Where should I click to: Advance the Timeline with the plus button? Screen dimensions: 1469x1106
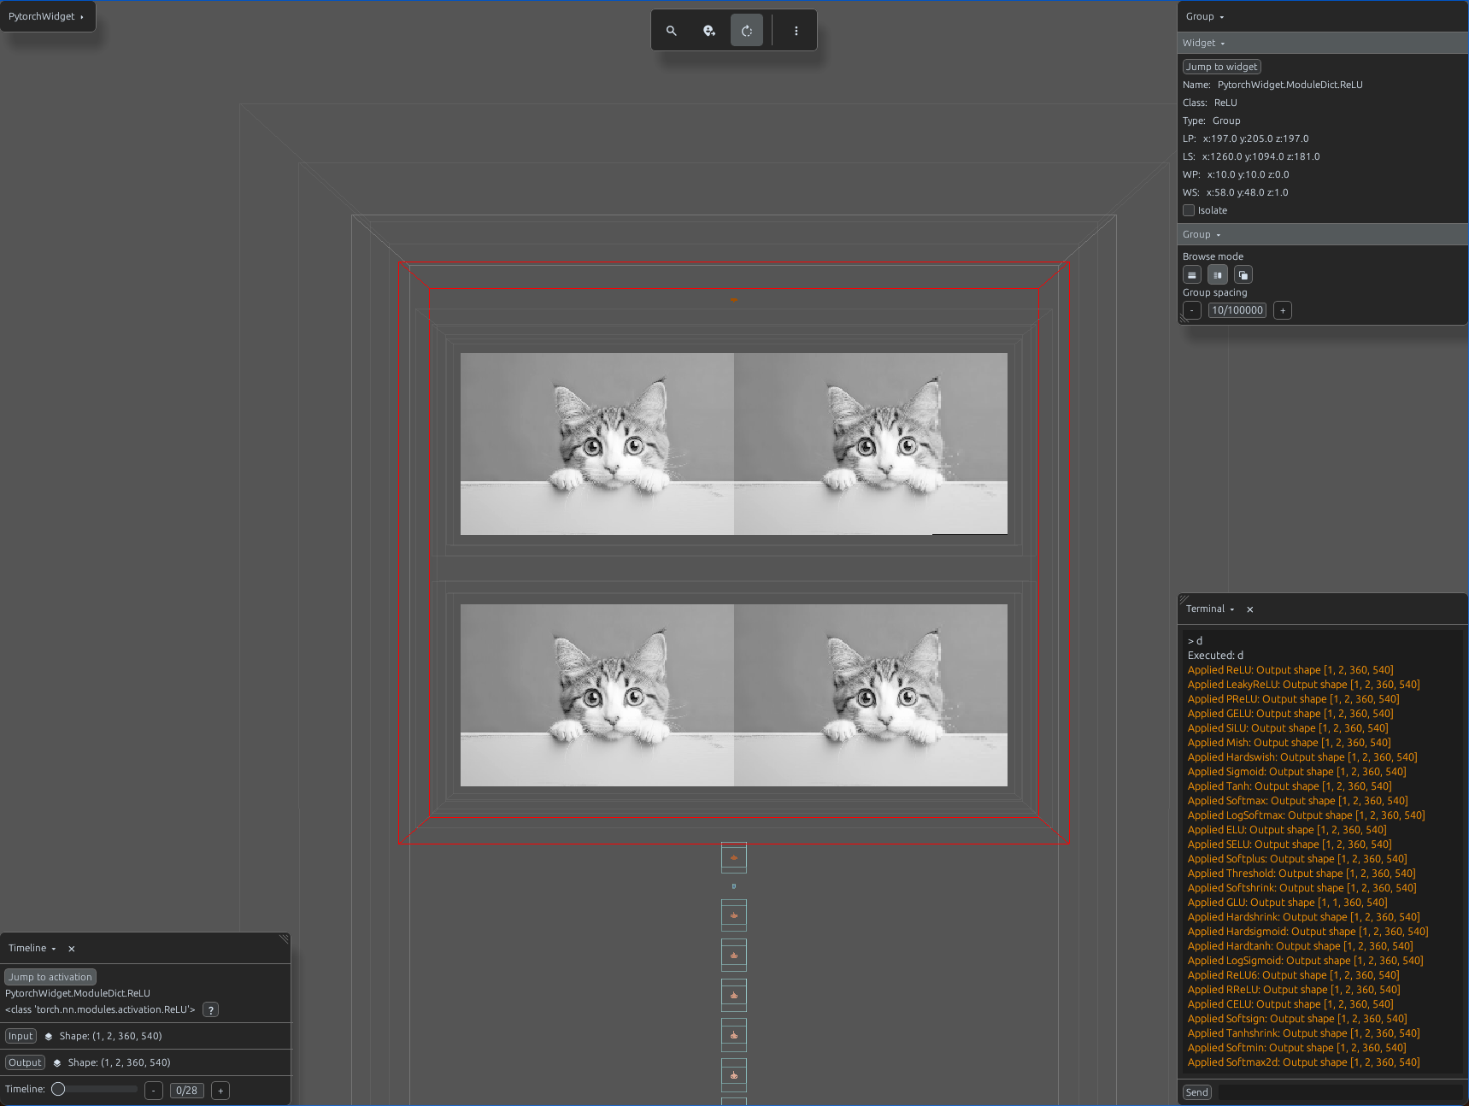click(x=220, y=1091)
